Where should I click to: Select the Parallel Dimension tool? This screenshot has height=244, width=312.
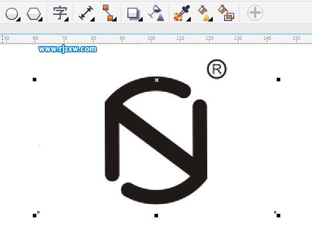click(86, 13)
